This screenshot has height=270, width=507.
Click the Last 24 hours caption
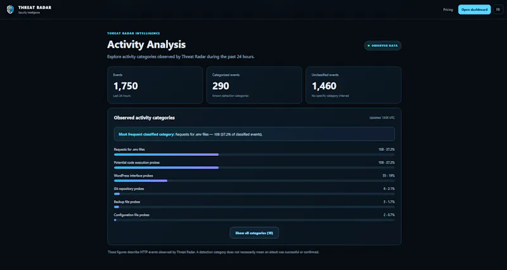tap(122, 96)
